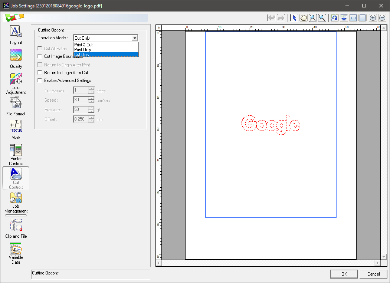This screenshot has width=390, height=283.
Task: Increase Pressure with up stepper
Action: click(x=91, y=108)
